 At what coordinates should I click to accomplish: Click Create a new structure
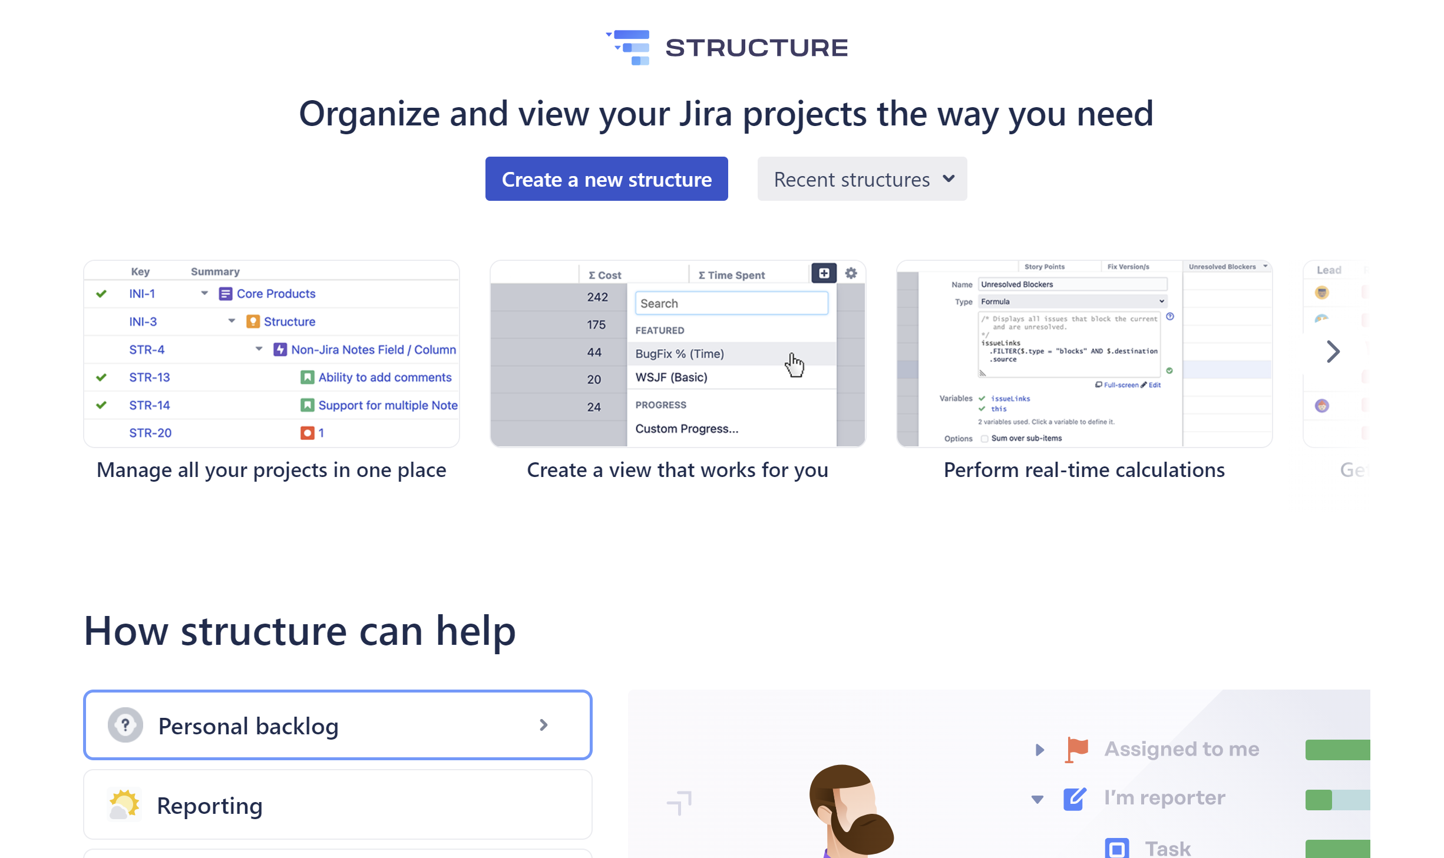pos(606,178)
